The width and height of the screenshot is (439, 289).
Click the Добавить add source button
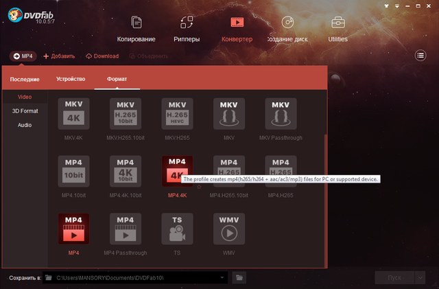coord(59,56)
